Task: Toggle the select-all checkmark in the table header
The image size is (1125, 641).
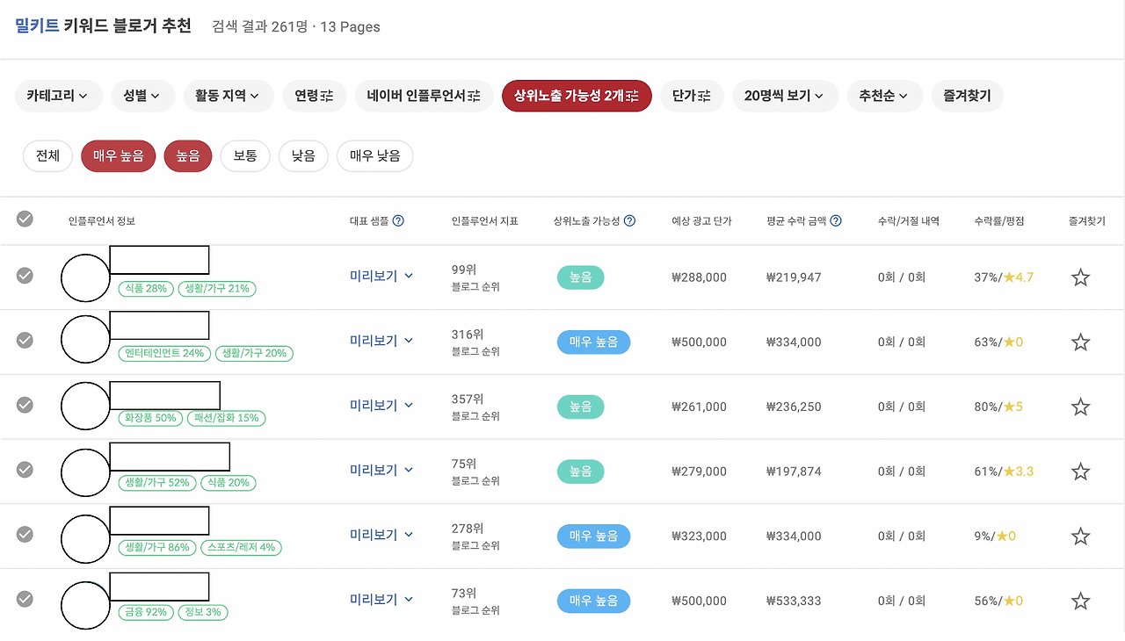Action: (x=24, y=220)
